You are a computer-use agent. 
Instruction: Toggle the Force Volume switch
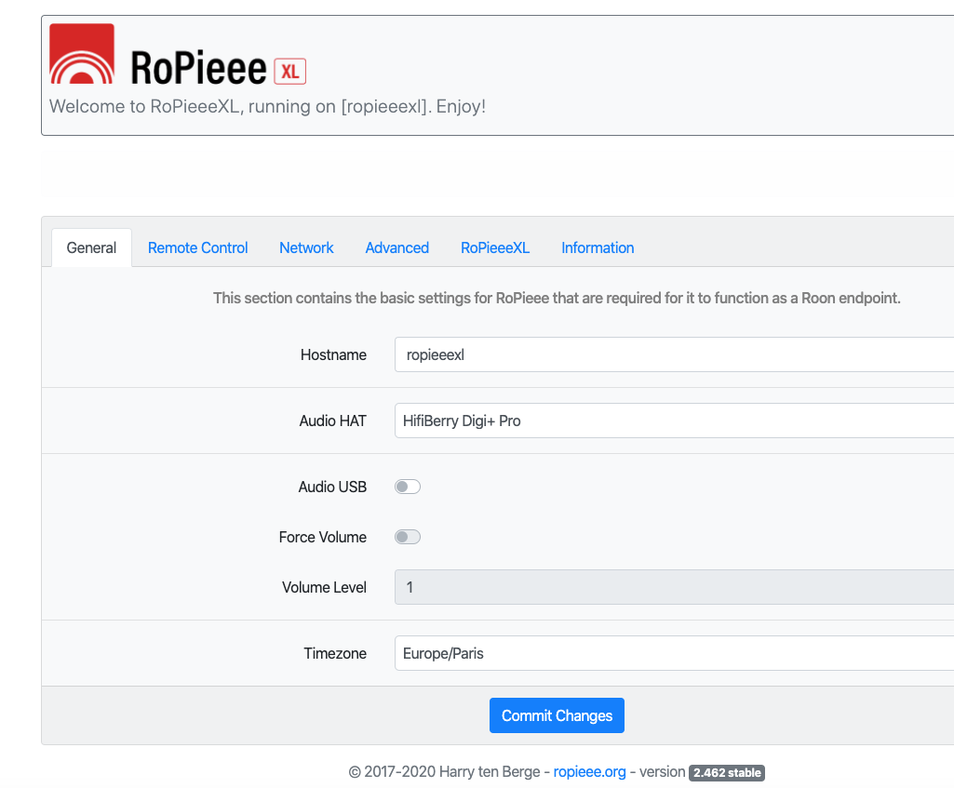408,537
